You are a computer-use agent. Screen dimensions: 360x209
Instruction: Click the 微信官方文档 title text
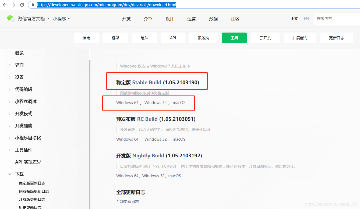point(31,19)
